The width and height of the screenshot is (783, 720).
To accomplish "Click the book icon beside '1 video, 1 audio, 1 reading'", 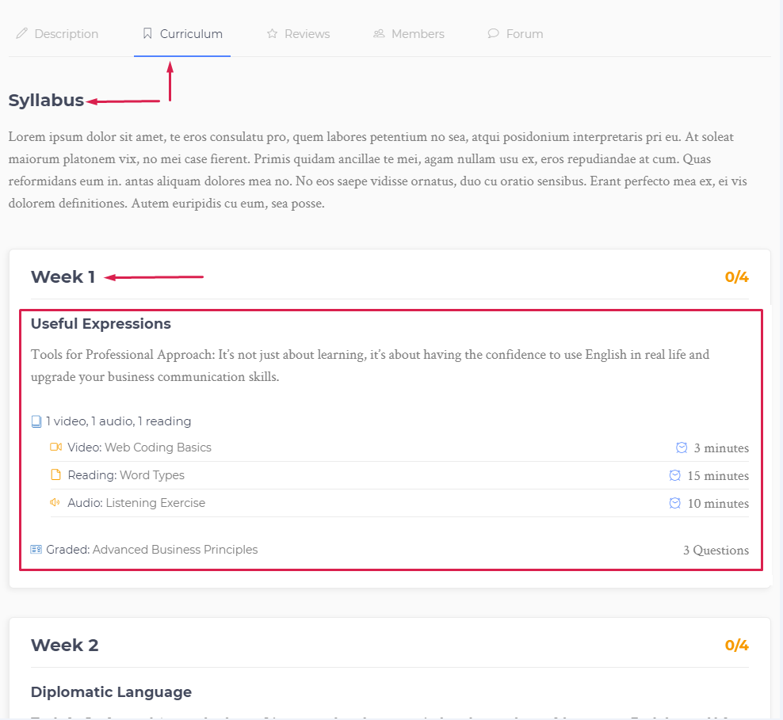I will (x=36, y=421).
